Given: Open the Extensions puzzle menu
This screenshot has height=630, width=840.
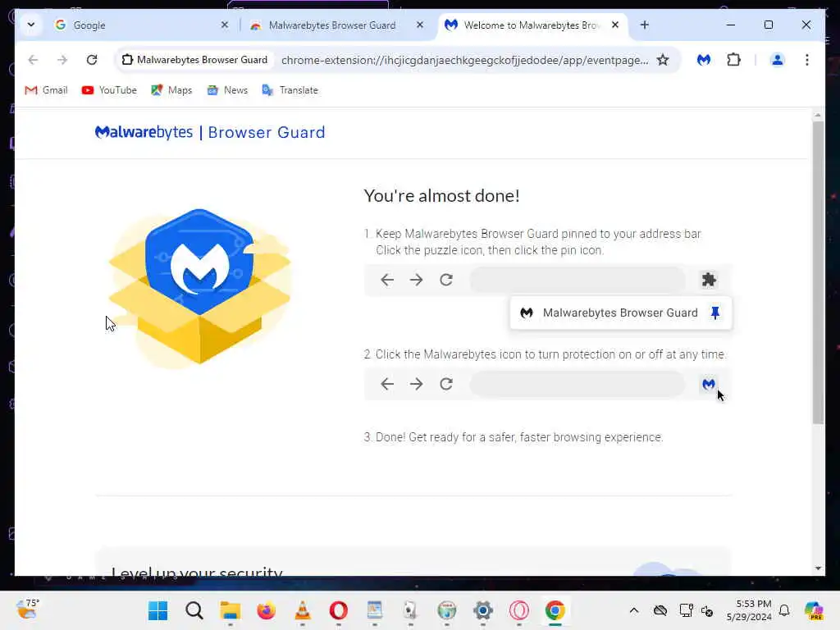Looking at the screenshot, I should (x=733, y=59).
